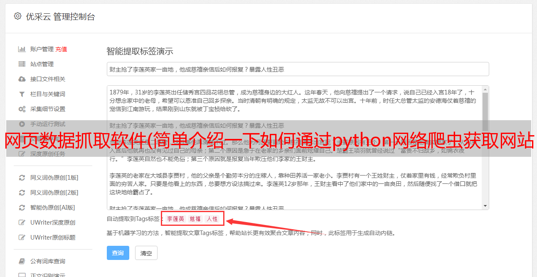Select UWriter原创标题 in sidebar
The width and height of the screenshot is (537, 277).
53,237
